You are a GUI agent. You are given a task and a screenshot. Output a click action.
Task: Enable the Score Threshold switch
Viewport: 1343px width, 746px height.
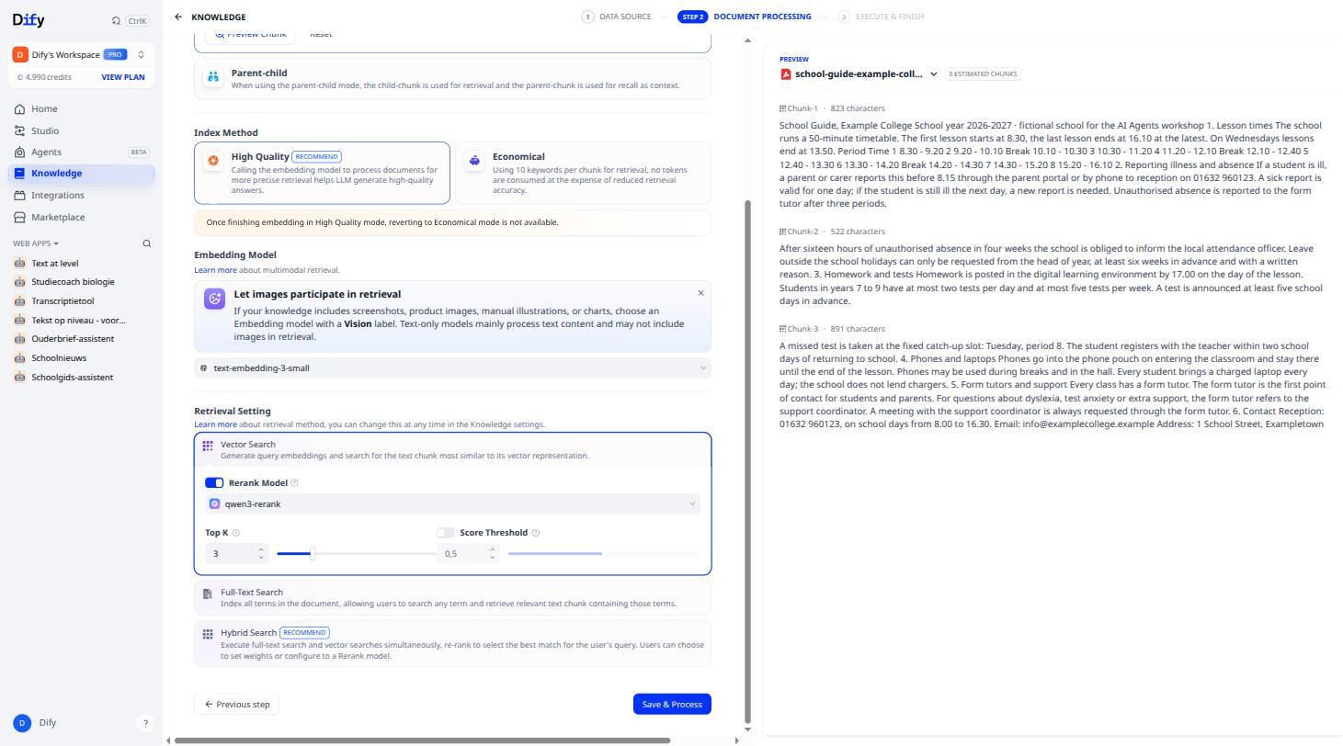point(446,533)
